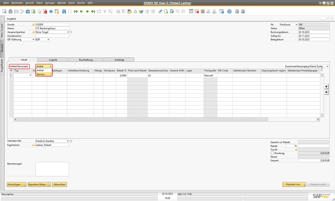Open the Module menu in menu bar
335x201 pixels.
pyautogui.click(x=62, y=3)
